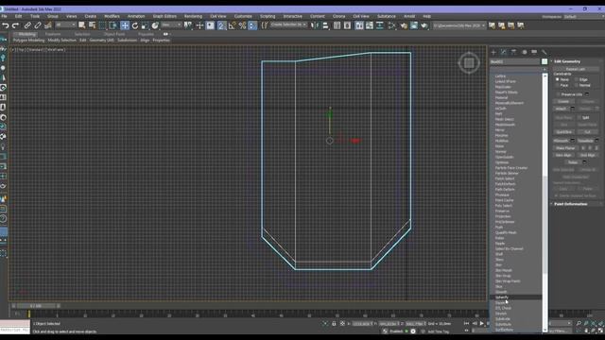Viewport: 605px width, 340px height.
Task: Click the MSmooth button
Action: (561, 141)
